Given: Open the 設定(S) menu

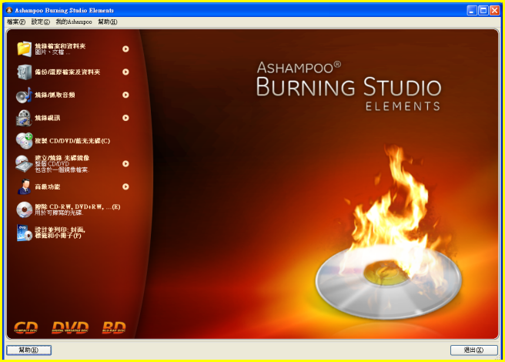Looking at the screenshot, I should pyautogui.click(x=40, y=22).
